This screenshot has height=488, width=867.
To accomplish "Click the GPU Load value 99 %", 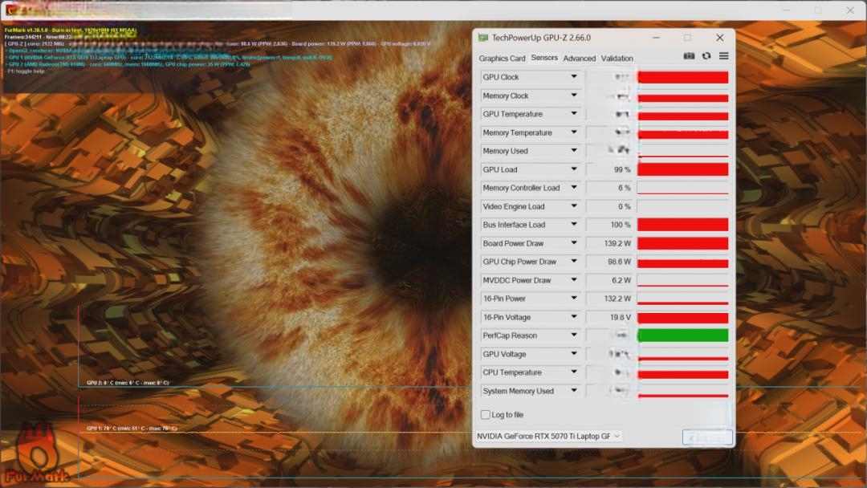I will coord(622,169).
